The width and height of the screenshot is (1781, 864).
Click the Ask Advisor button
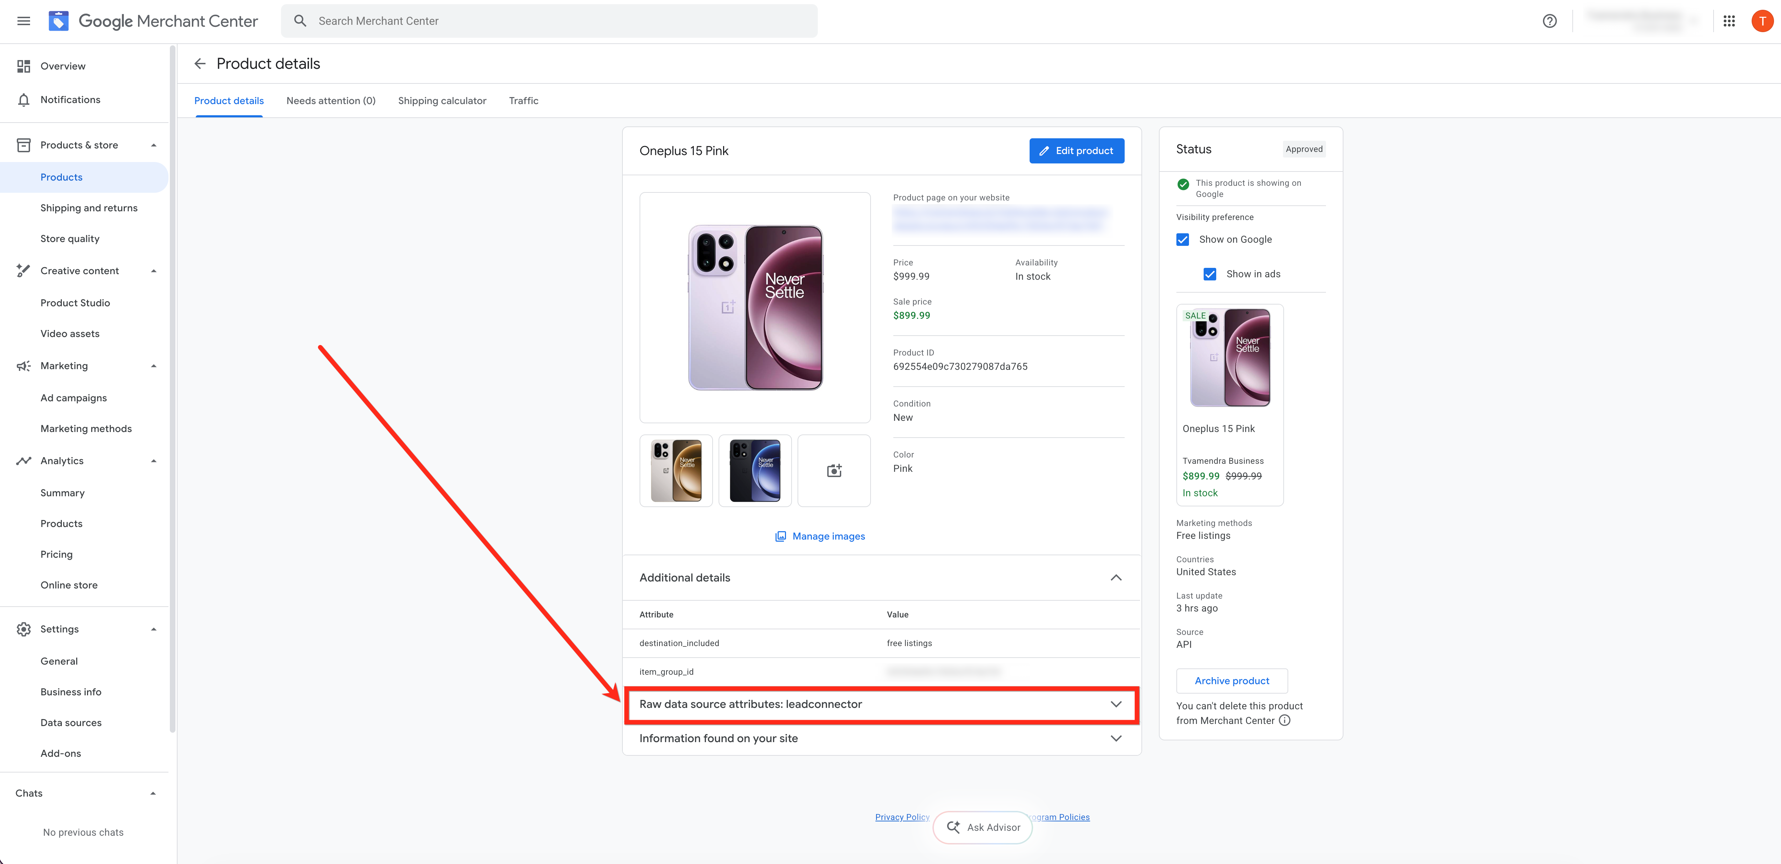(x=982, y=827)
